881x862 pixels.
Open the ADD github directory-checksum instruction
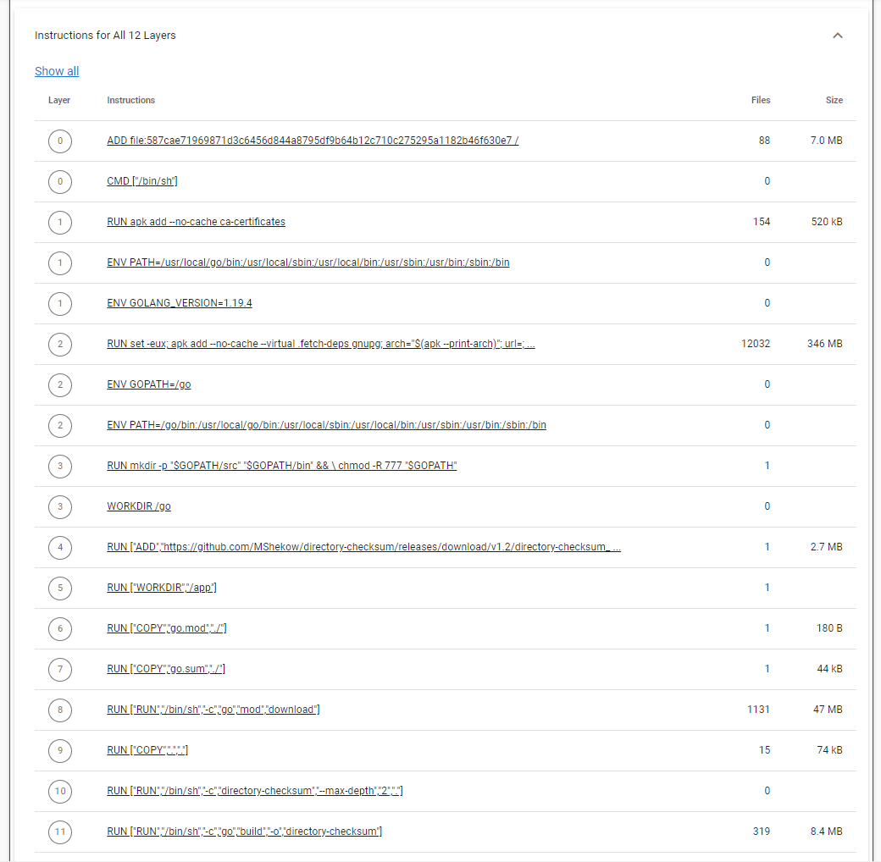[x=363, y=547]
